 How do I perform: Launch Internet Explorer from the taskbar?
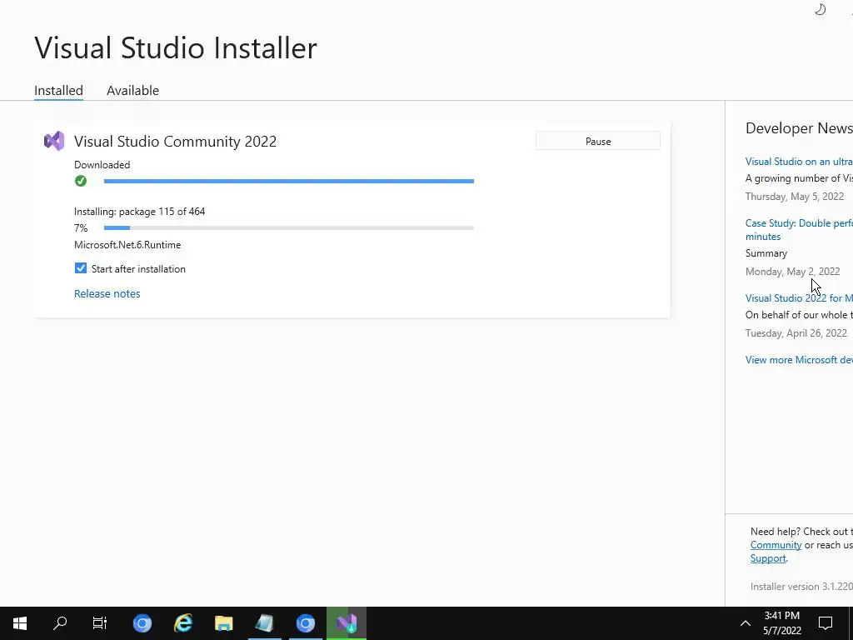183,623
